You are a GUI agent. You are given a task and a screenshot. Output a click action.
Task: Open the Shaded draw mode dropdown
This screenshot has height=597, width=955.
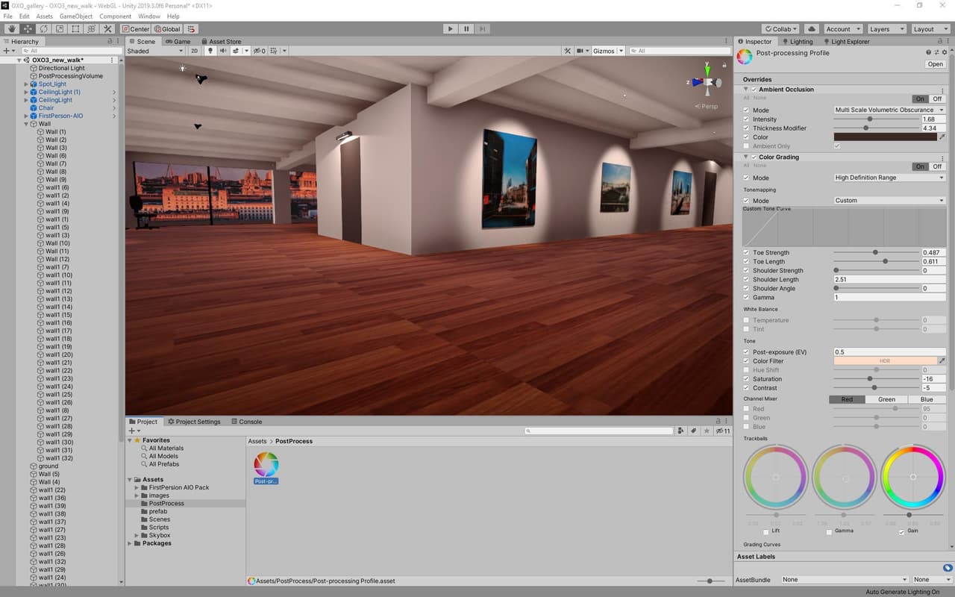tap(155, 51)
